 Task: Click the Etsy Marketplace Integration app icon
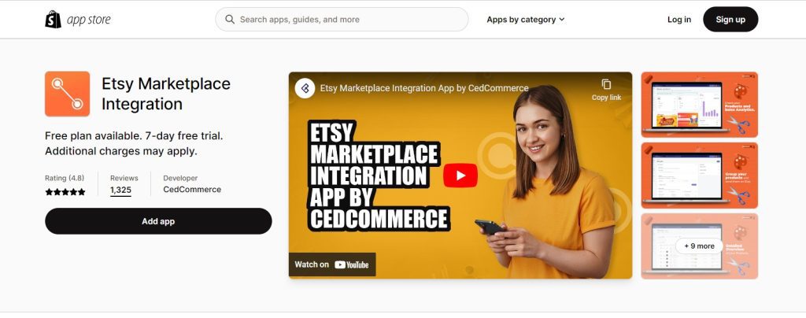coord(68,94)
